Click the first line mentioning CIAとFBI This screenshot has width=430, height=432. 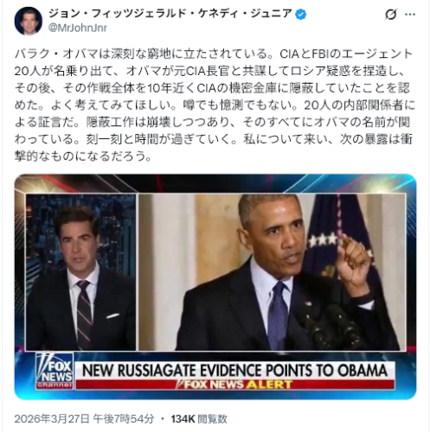click(214, 54)
